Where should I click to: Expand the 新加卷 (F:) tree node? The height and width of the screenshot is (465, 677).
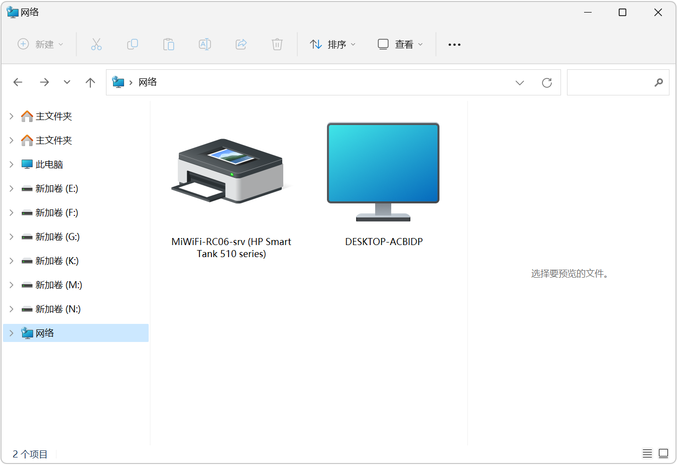[12, 212]
